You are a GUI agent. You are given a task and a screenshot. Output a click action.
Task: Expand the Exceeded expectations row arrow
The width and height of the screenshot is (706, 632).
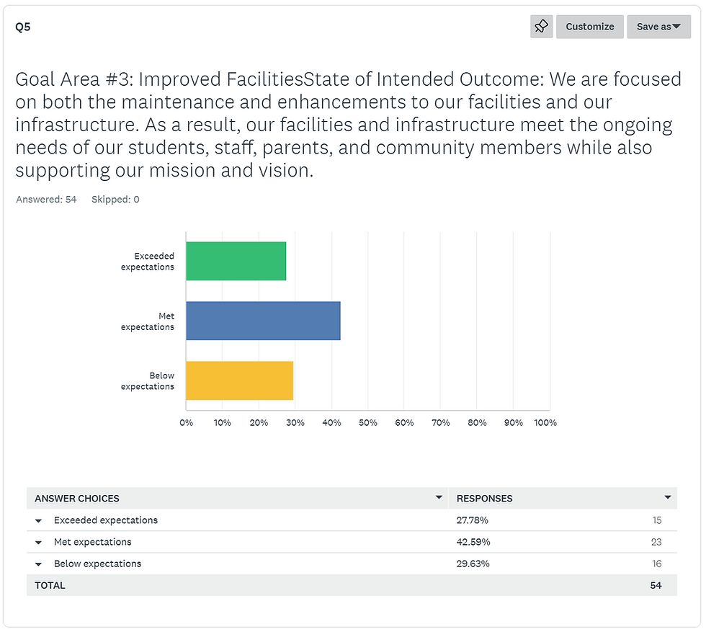39,520
